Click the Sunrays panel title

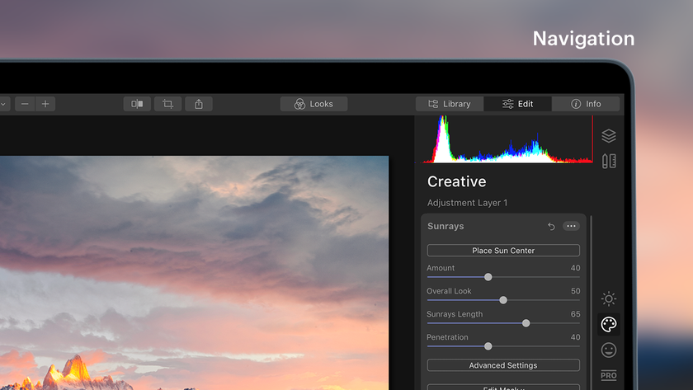click(445, 226)
